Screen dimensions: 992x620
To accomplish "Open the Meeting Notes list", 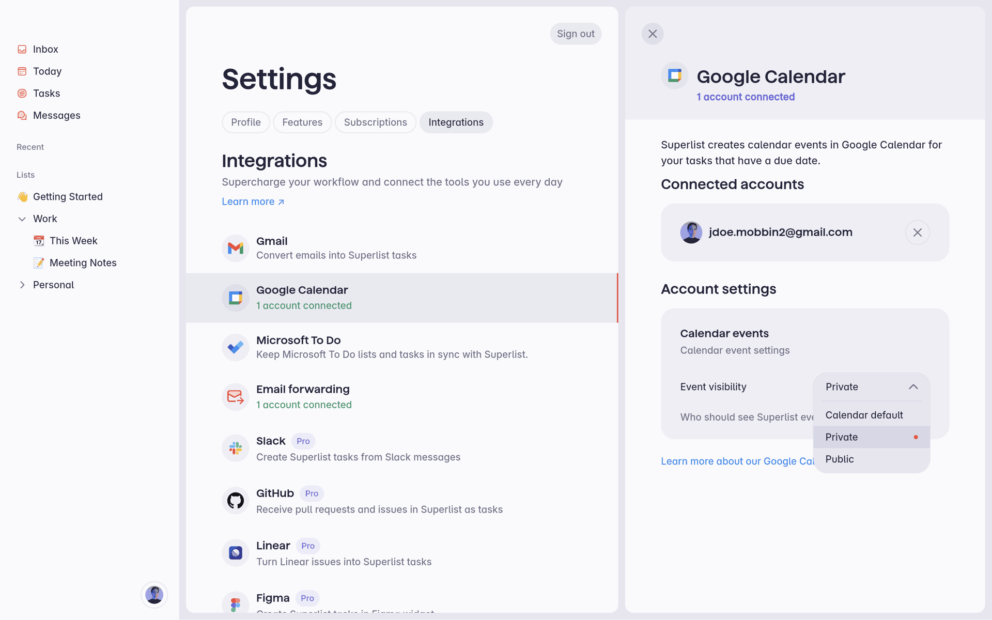I will [x=83, y=263].
